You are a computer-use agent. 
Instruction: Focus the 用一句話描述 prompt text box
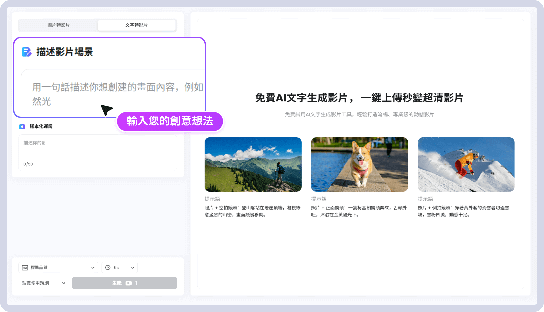pos(113,93)
